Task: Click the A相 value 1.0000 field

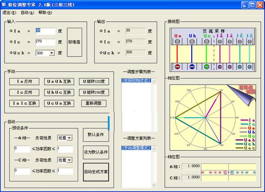Action: [x=191, y=166]
